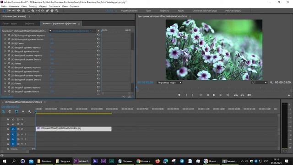
Task: Open the Маркер menu
Action: pos(43,6)
